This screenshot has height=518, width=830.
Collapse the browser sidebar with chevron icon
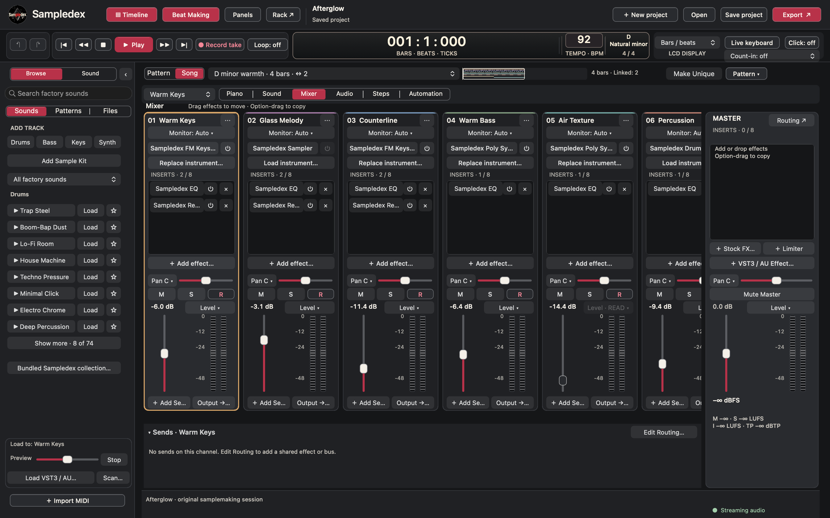126,74
